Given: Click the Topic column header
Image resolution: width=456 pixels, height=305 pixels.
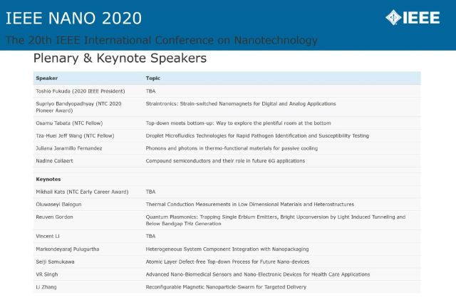Looking at the screenshot, I should click(x=153, y=78).
